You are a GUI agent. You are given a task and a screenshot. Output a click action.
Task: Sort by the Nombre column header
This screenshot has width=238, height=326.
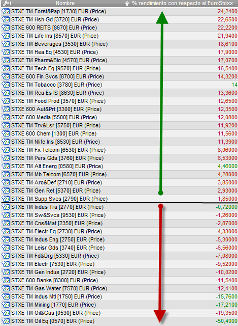coord(65,3)
